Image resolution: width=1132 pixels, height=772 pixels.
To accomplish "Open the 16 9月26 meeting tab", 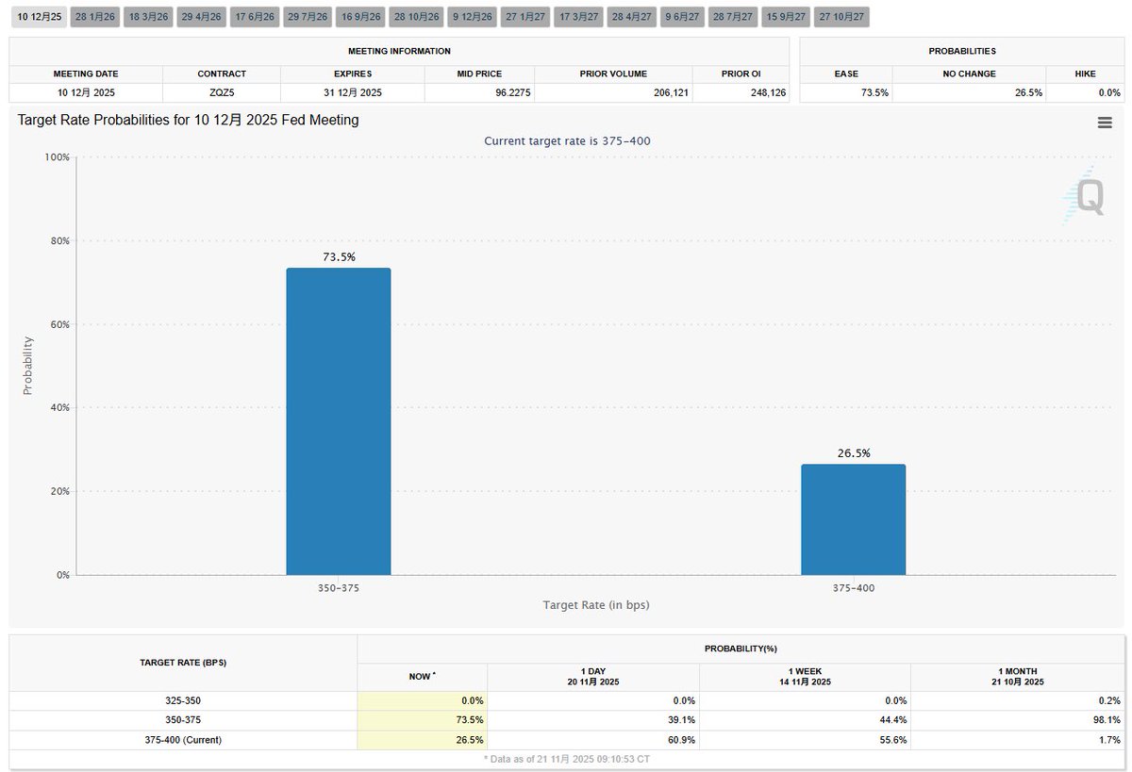I will pos(361,17).
